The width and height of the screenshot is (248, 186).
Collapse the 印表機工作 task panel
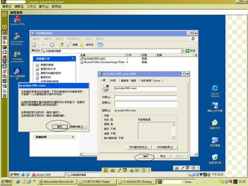(73, 59)
